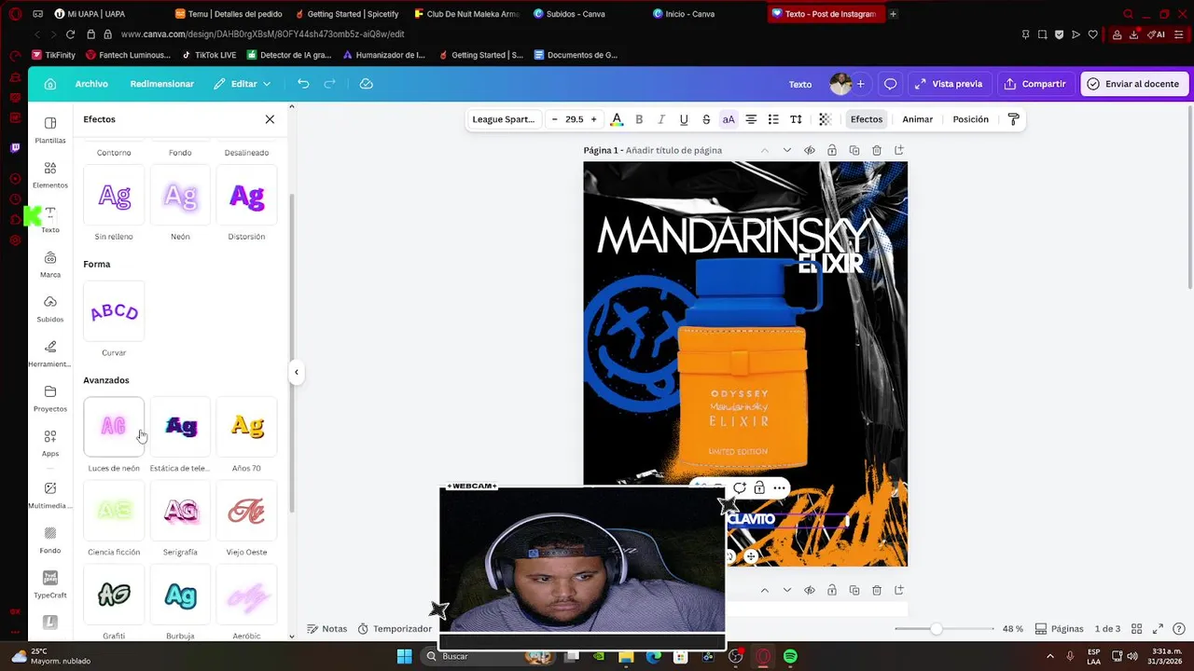Toggle uppercase aA formatting
1194x671 pixels.
coord(729,119)
